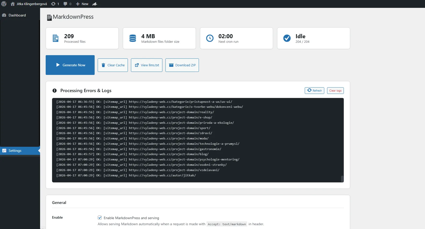The height and width of the screenshot is (229, 425).
Task: Click the log line ending in project-domain/moda/
Action: pyautogui.click(x=132, y=138)
